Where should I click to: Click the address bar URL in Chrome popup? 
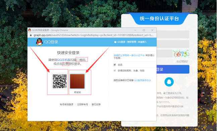(x=94, y=35)
